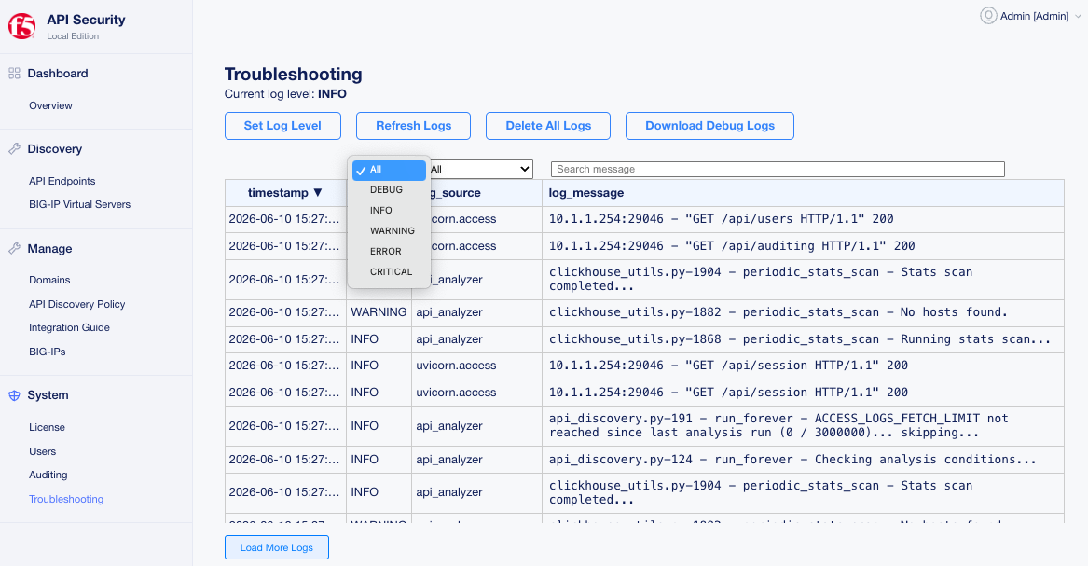The image size is (1088, 566).
Task: Open API Discovery Policy page
Action: click(77, 305)
